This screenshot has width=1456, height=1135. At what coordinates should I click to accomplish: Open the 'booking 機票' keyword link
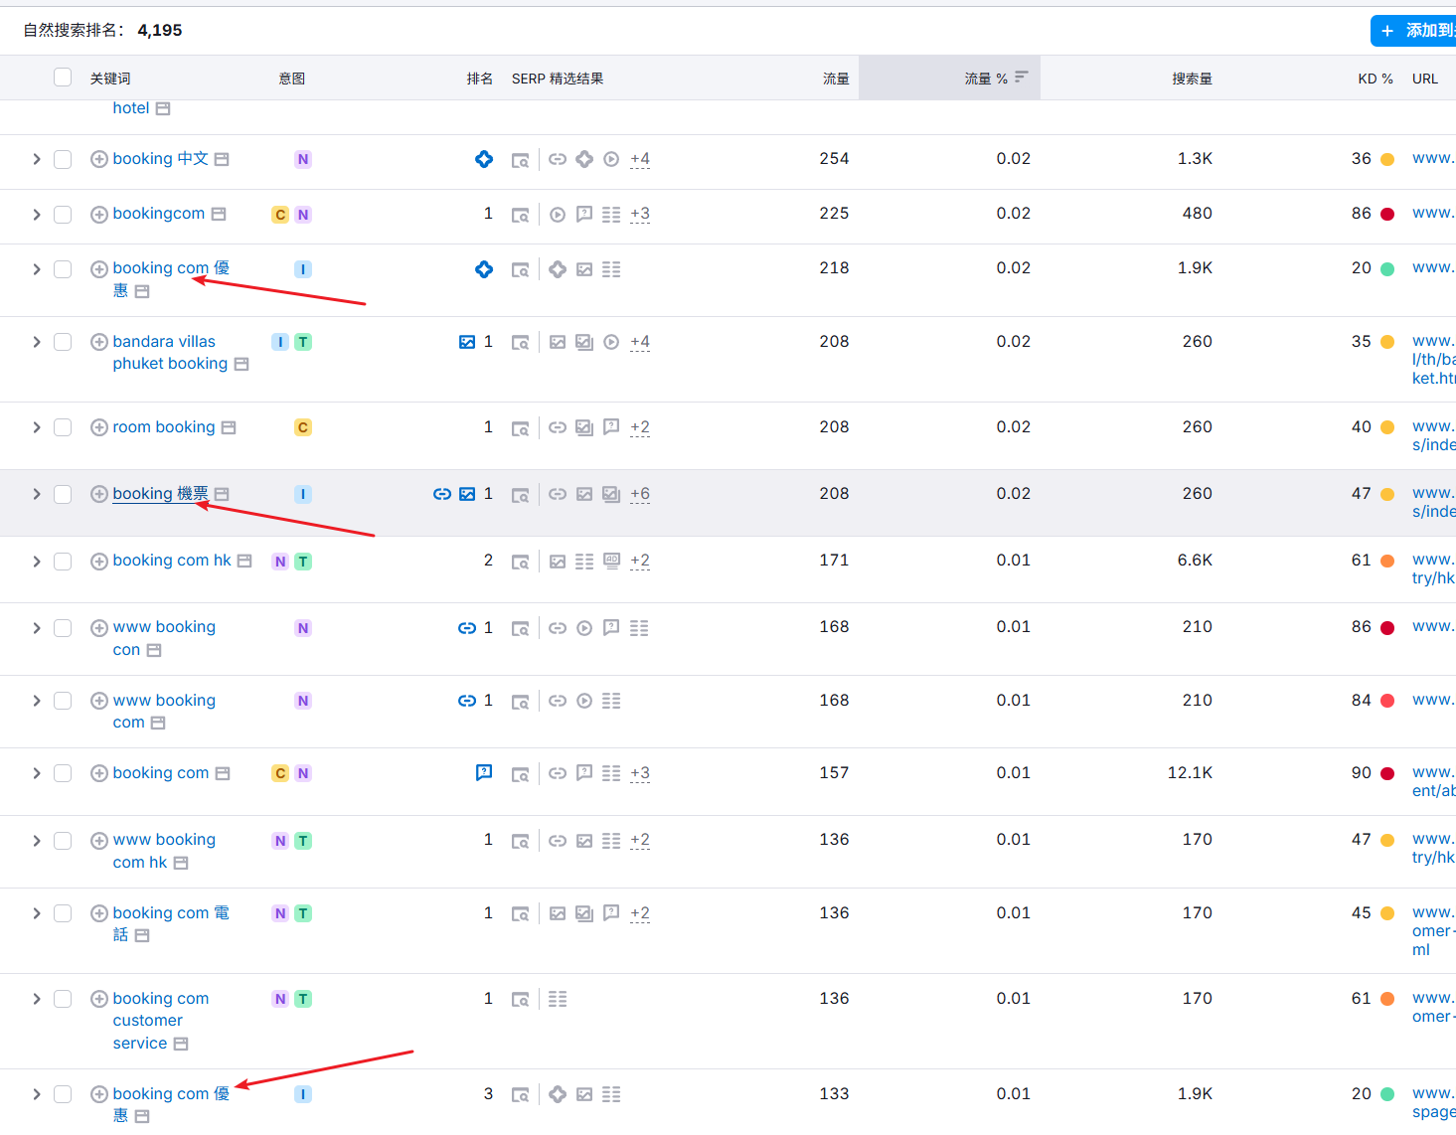tap(160, 494)
